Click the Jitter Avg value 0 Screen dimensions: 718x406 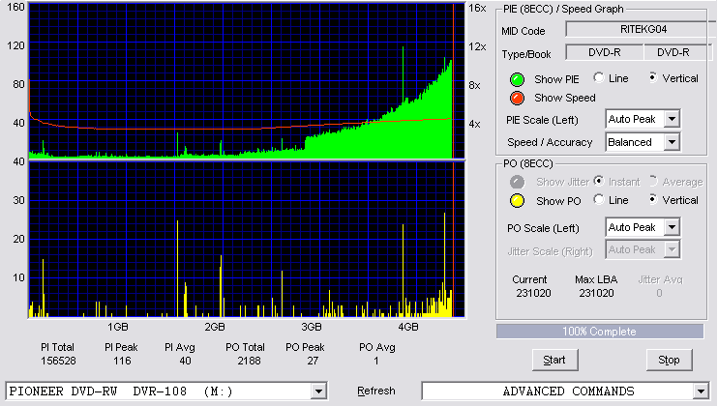click(659, 293)
